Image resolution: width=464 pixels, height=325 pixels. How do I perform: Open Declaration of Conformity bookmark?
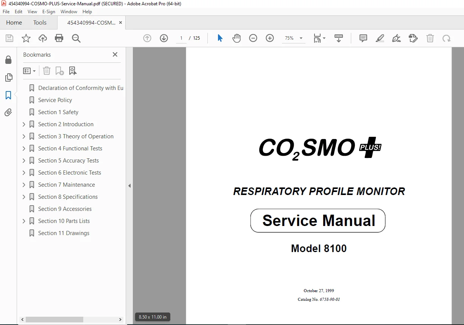click(81, 88)
